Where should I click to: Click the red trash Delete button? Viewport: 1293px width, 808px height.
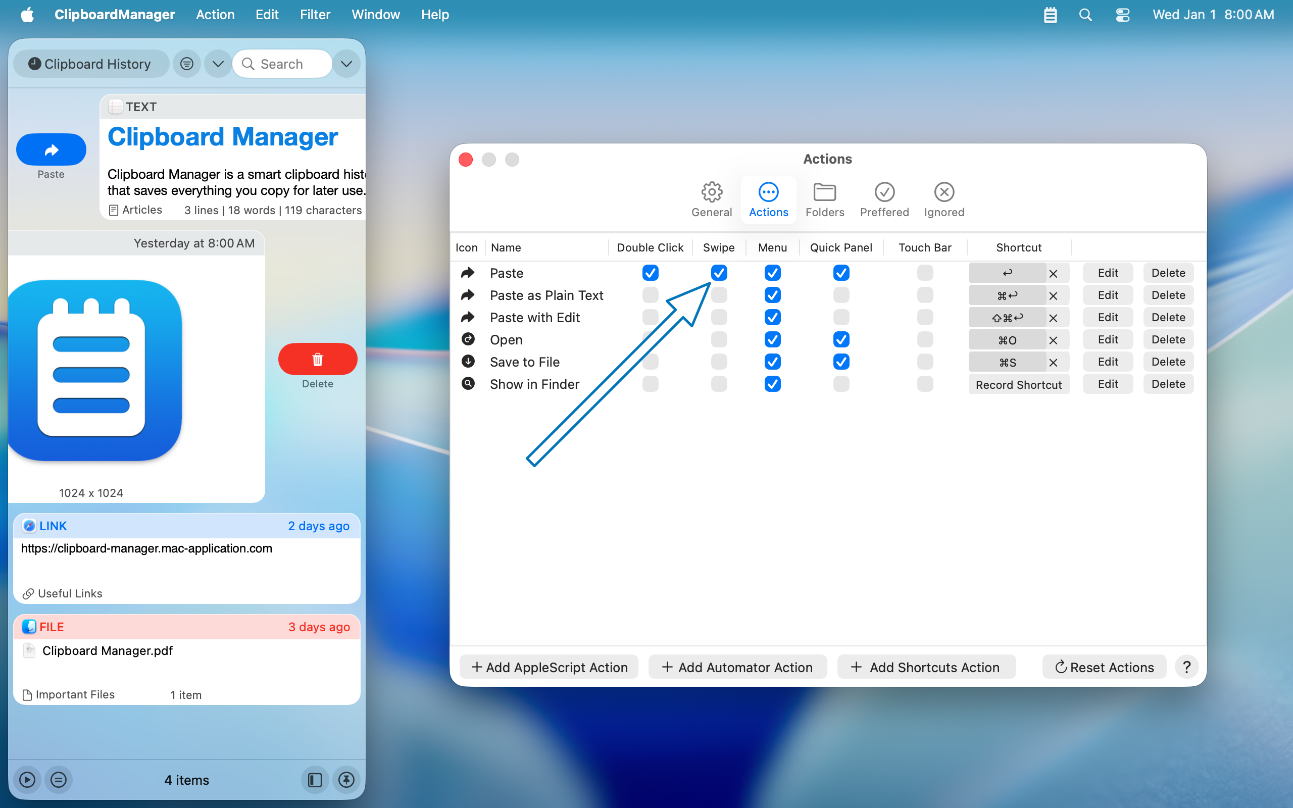317,359
